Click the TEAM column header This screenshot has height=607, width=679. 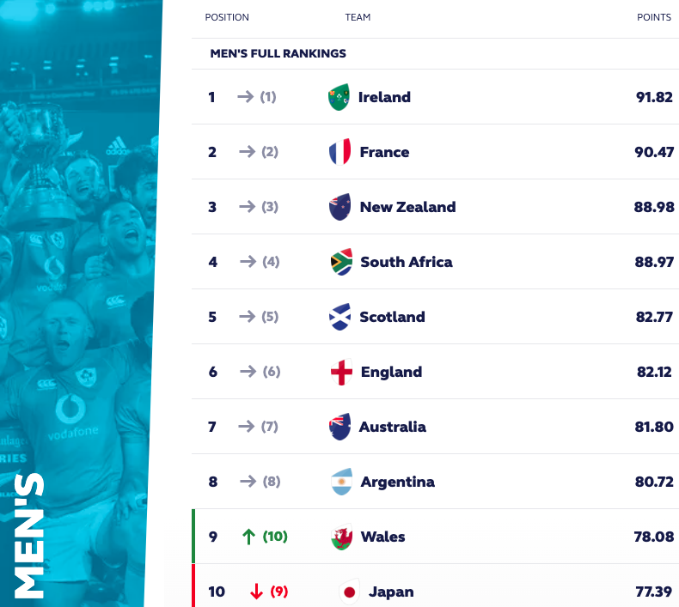358,17
